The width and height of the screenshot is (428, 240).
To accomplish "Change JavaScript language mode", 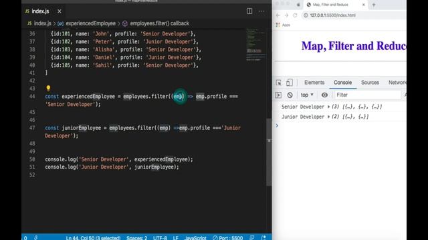I will tap(195, 237).
